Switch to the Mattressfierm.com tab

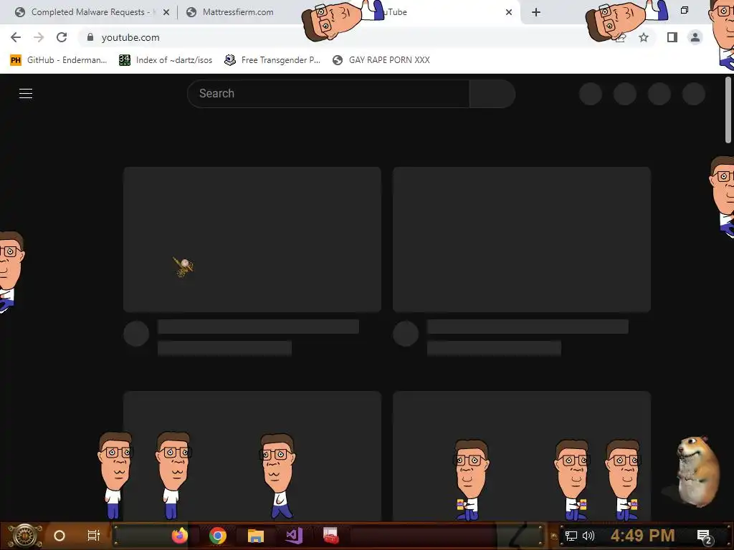pyautogui.click(x=238, y=12)
